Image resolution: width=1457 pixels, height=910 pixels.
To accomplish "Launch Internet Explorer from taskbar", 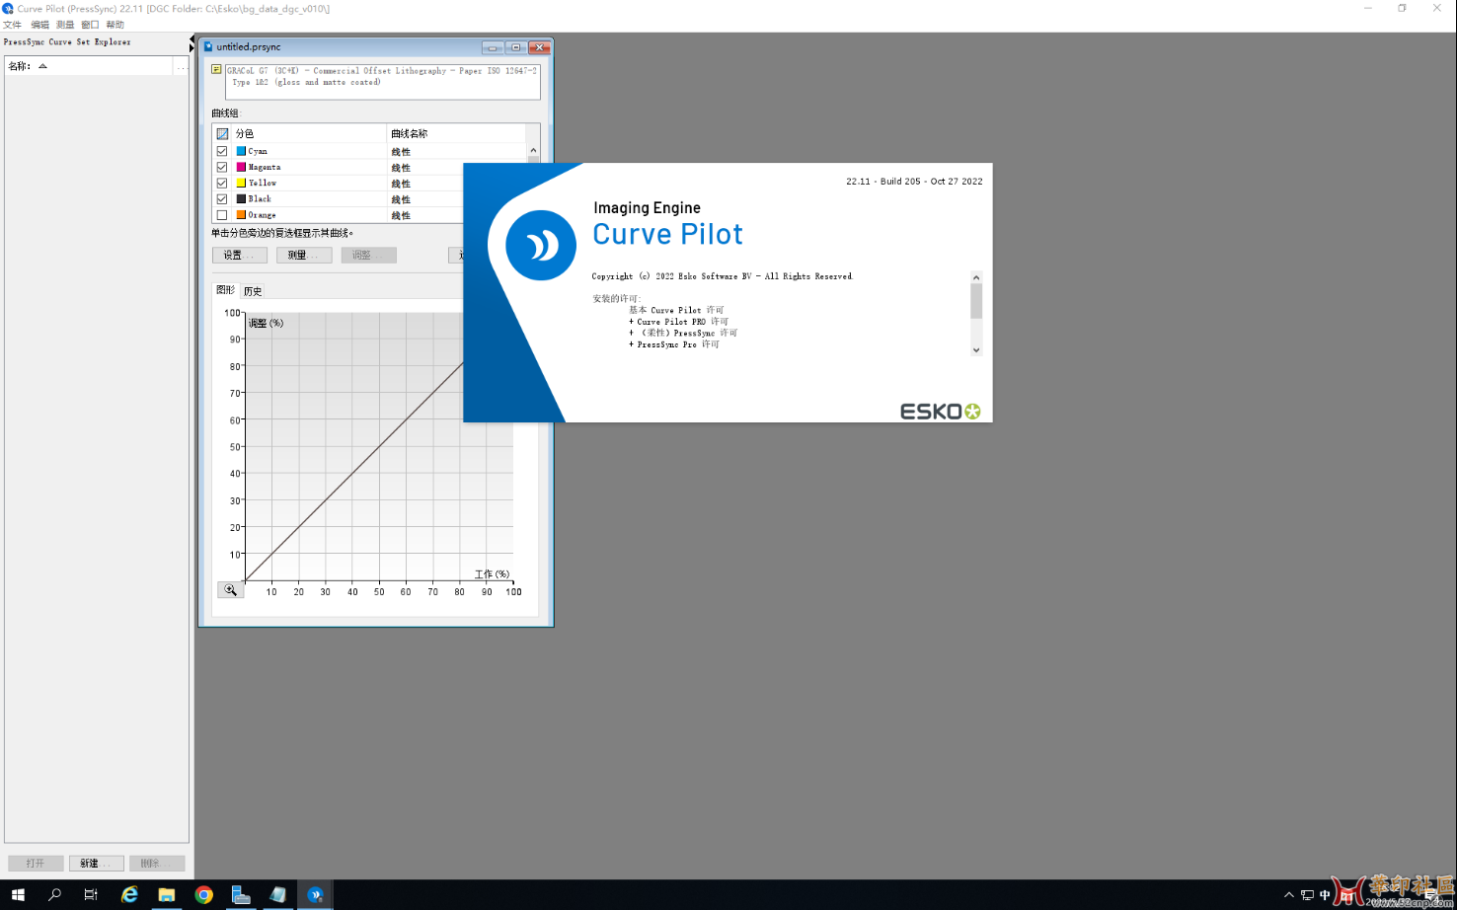I will click(x=129, y=894).
